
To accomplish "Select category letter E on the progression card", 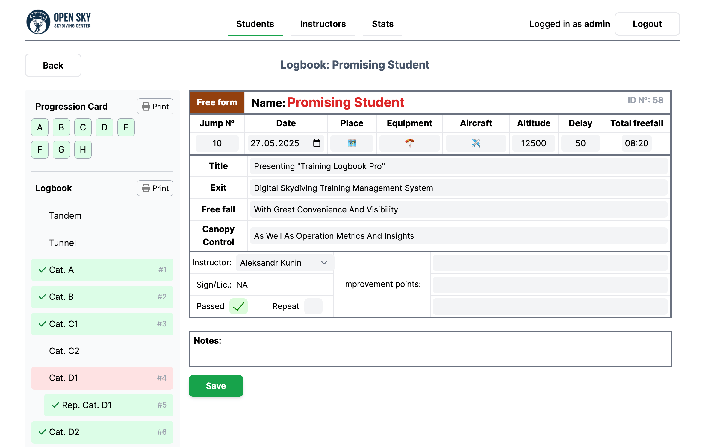I will coord(126,127).
